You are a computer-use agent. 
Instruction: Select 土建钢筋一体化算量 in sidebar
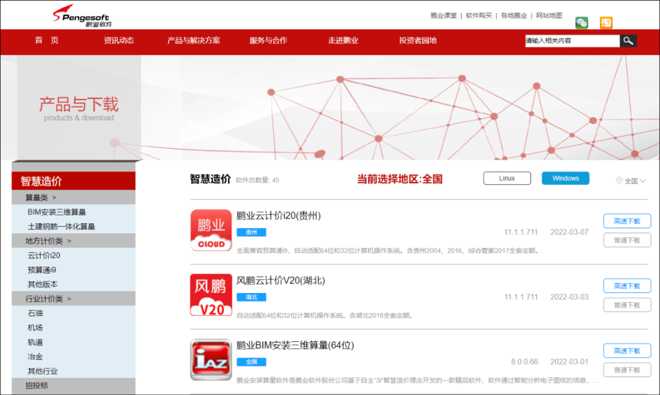click(61, 226)
